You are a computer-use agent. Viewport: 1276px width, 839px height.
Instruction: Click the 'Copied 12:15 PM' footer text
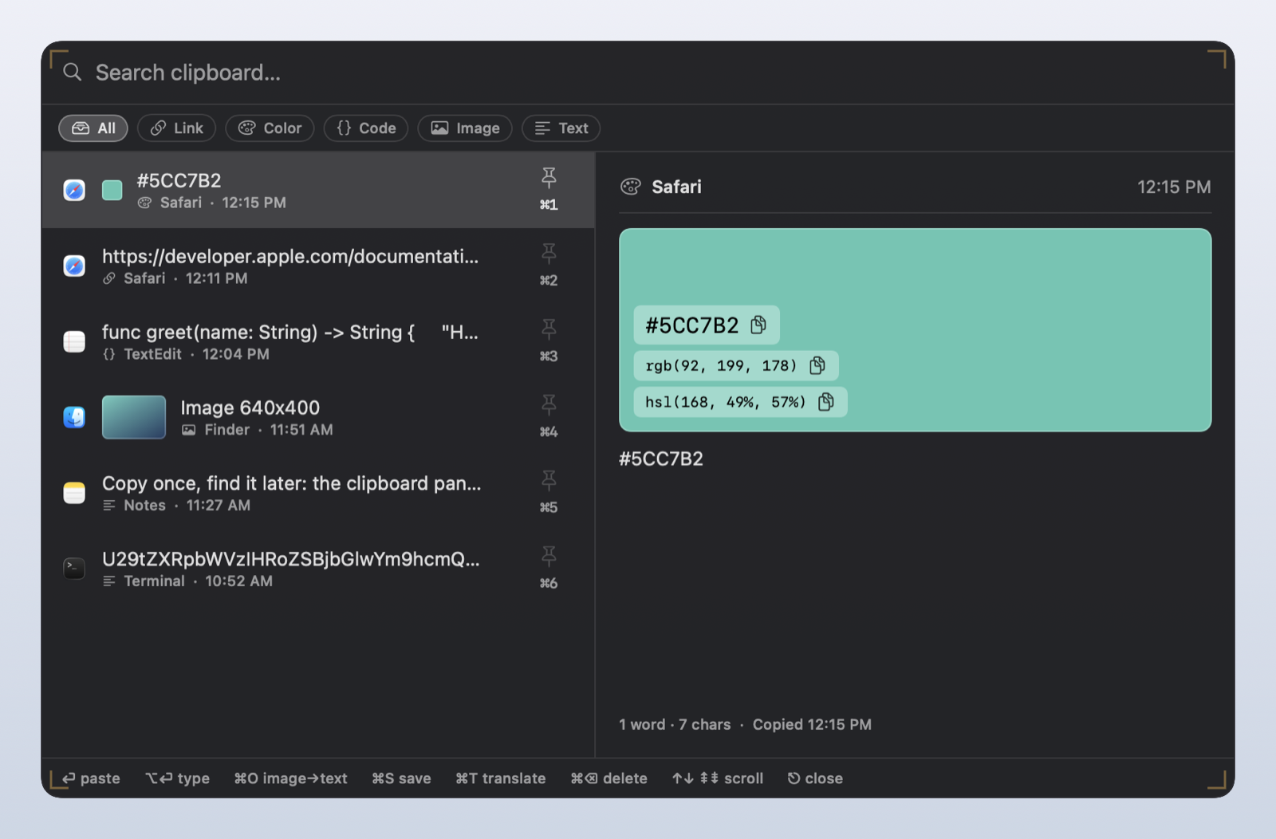(x=812, y=724)
